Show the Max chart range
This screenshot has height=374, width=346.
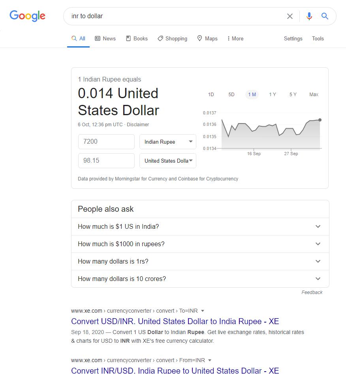[x=314, y=95]
